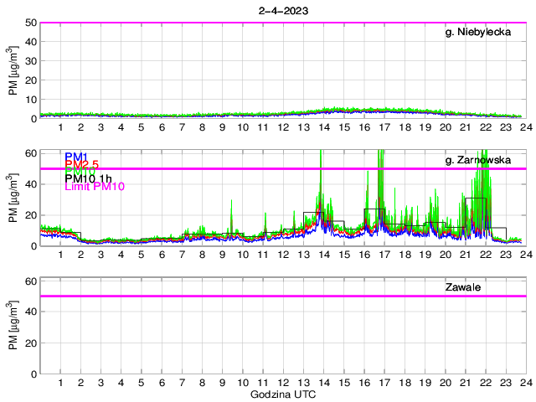This screenshot has height=402, width=536.
Task: Click hour 1 tick under the Zawale panel
Action: click(x=61, y=383)
